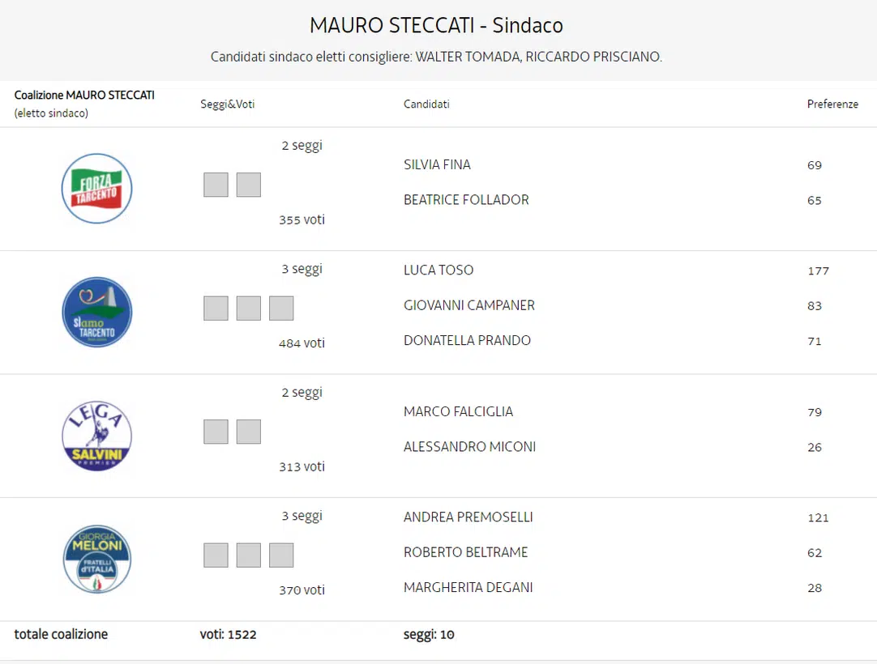The image size is (877, 664).
Task: Select candidate Donatella Prando
Action: click(467, 340)
